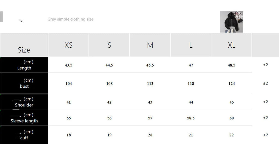Viewport: 279px width, 144px height.
Task: Click the 43.5 length value cell
Action: (69, 65)
